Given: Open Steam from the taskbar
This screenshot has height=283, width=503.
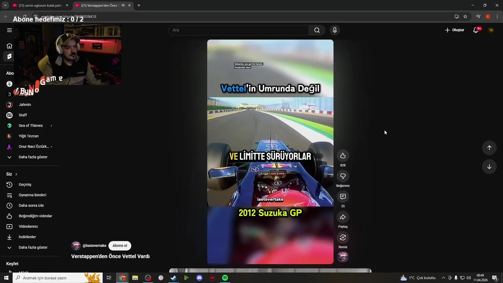Looking at the screenshot, I should [x=173, y=278].
